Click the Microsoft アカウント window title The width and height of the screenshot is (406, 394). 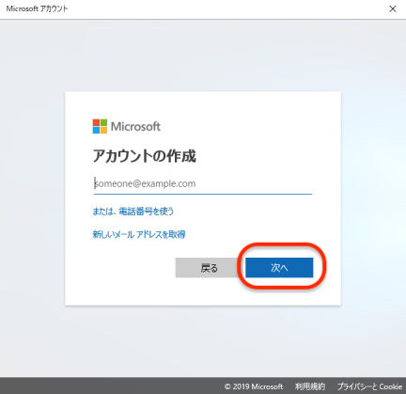tap(37, 8)
